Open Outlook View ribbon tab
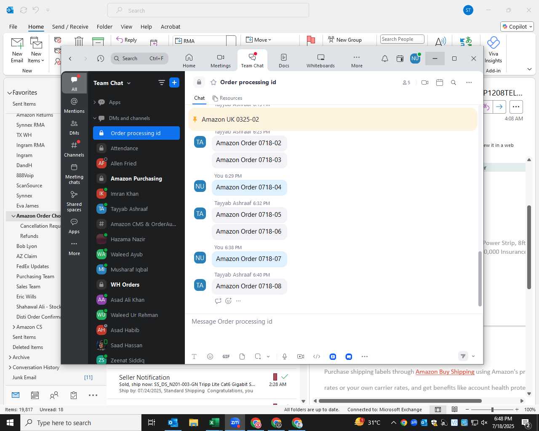 pos(126,27)
